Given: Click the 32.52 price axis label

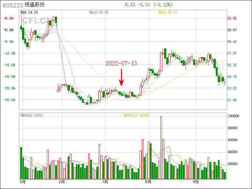Looking at the screenshot, I should (x=232, y=18).
